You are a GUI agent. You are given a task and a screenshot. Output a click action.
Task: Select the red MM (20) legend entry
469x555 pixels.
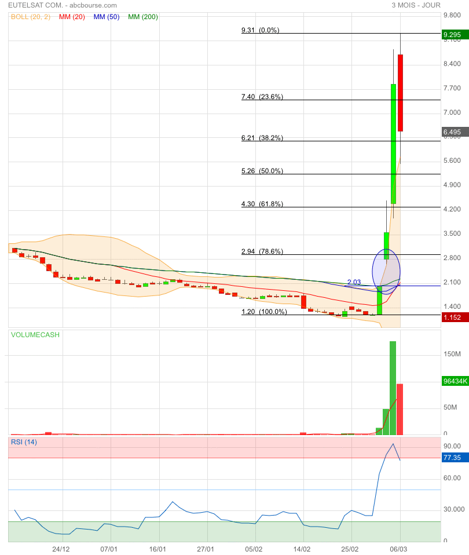(x=72, y=17)
